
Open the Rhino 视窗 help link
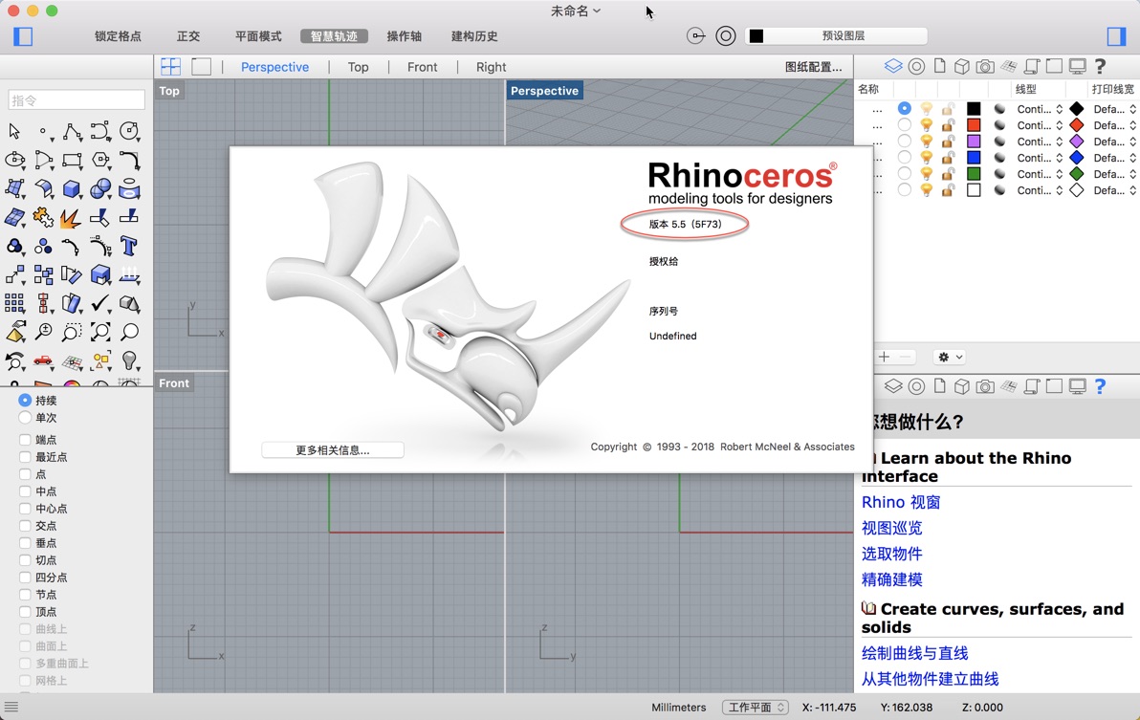point(901,502)
